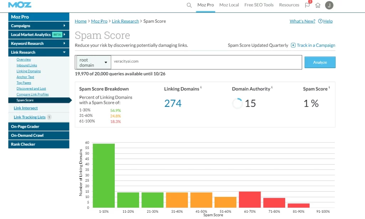
Task: Click the Moz Pro breadcrumb link
Action: [99, 21]
